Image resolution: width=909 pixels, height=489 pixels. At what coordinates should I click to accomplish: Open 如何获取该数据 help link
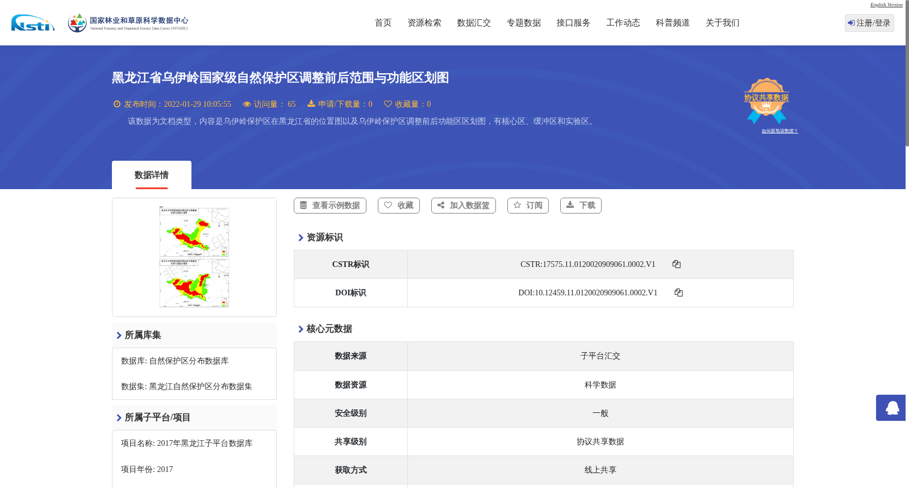779,131
